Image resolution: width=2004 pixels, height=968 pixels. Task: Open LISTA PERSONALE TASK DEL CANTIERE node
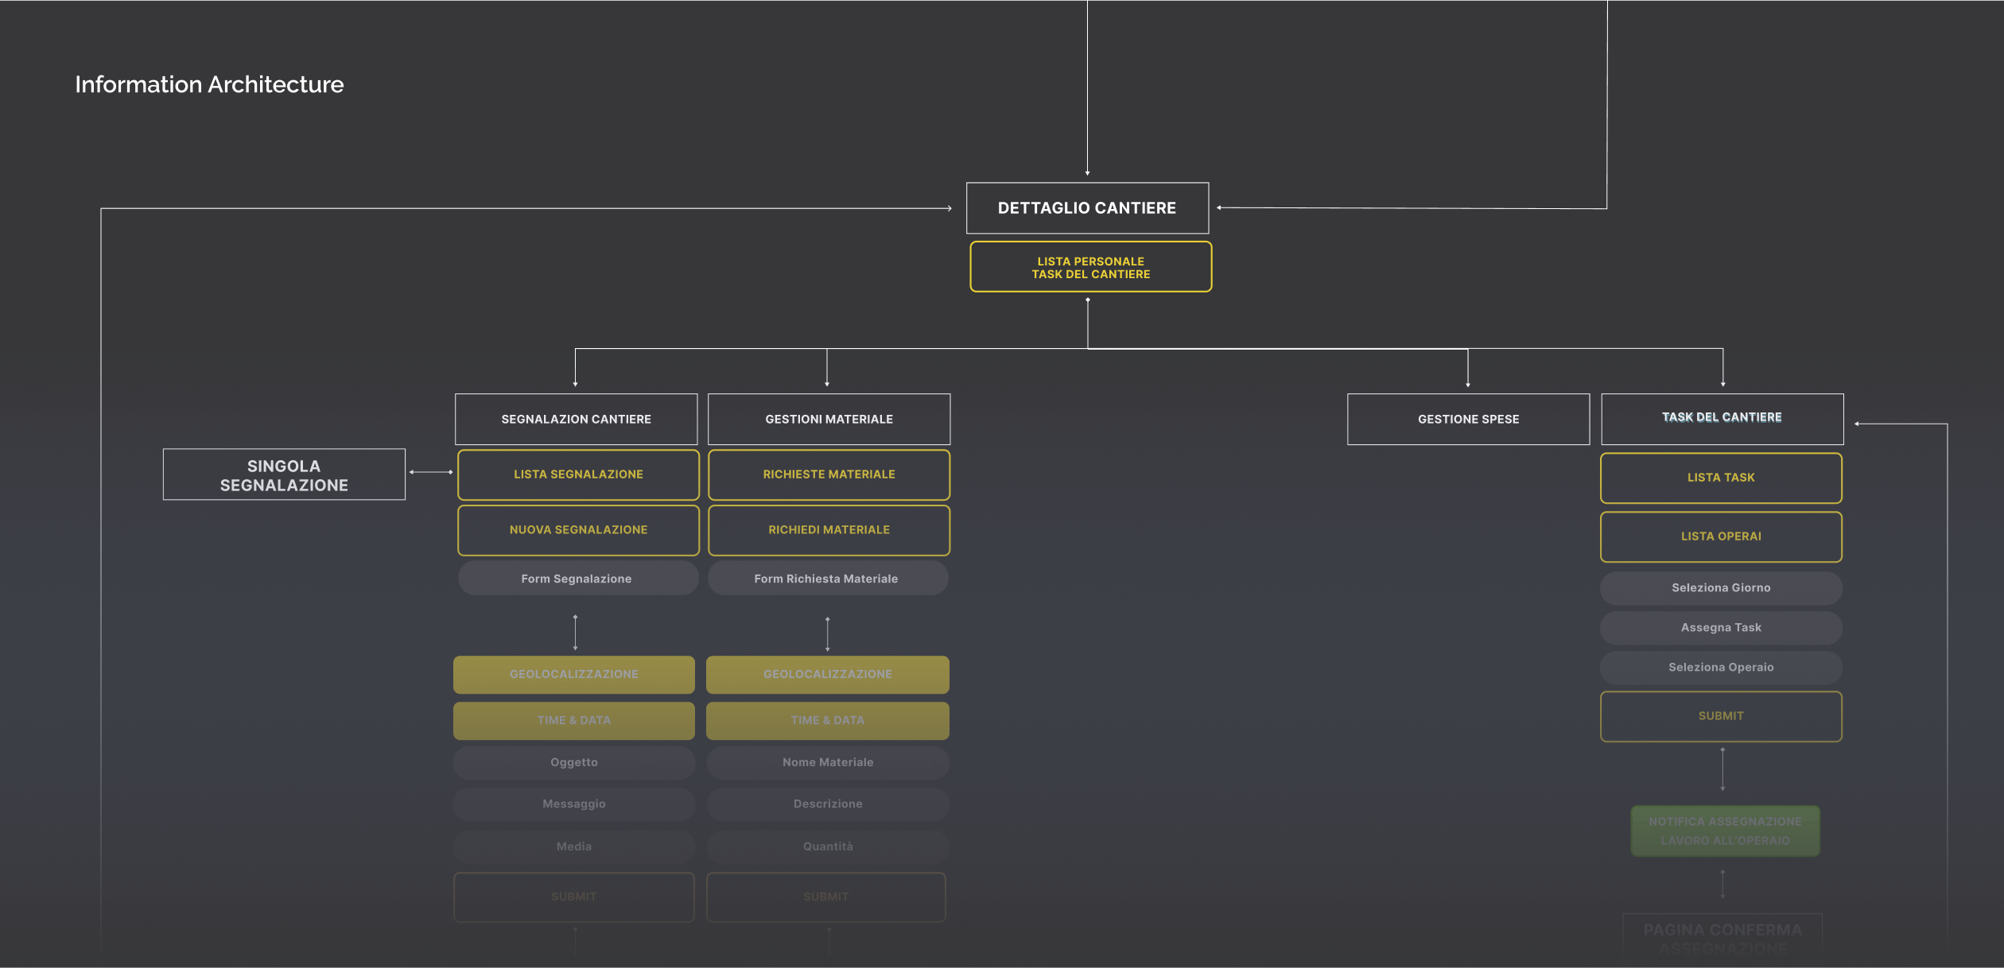click(1090, 267)
